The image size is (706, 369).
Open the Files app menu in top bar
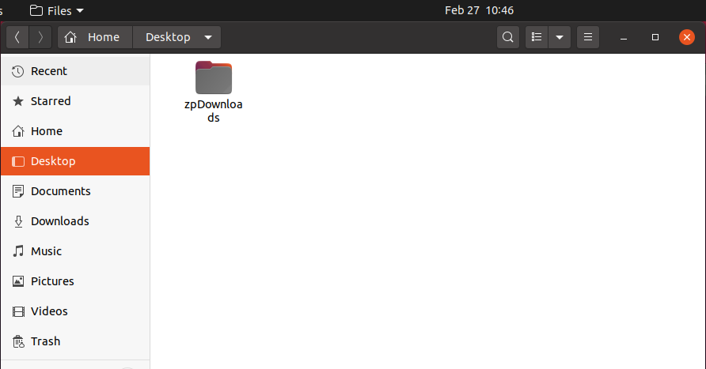pos(57,10)
